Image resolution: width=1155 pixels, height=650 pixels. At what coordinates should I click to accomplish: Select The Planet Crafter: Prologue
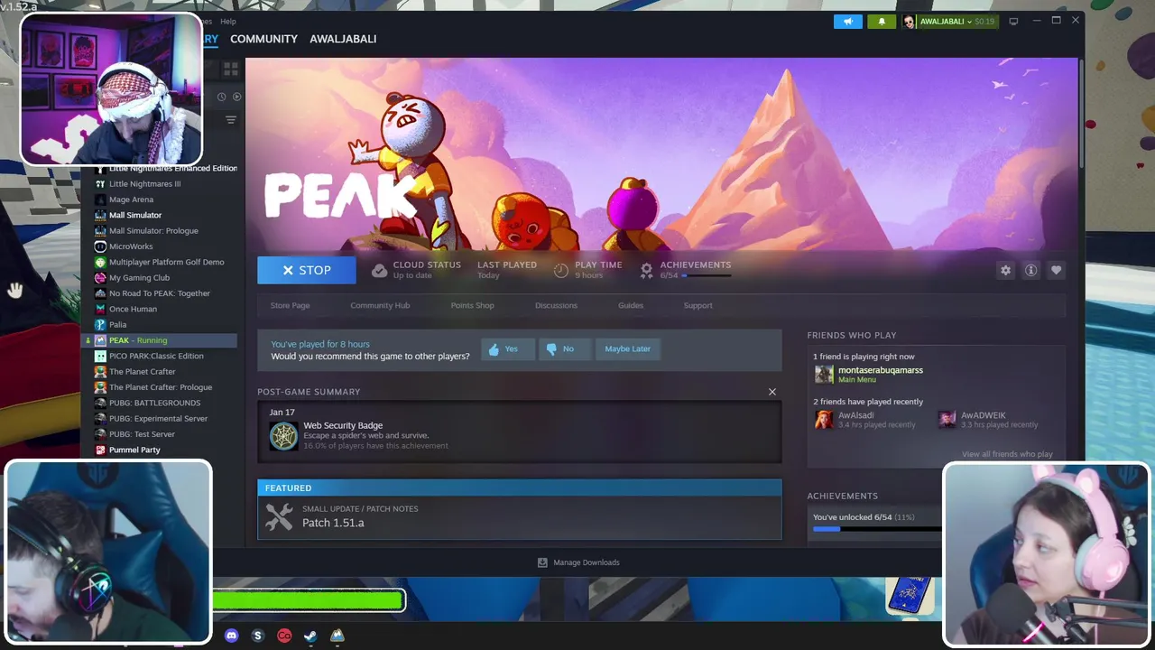[x=161, y=387]
